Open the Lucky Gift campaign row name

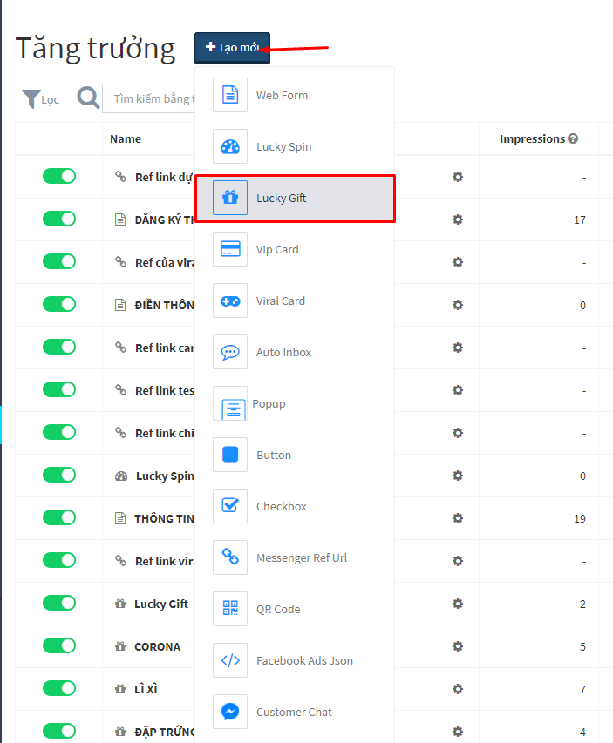click(161, 604)
